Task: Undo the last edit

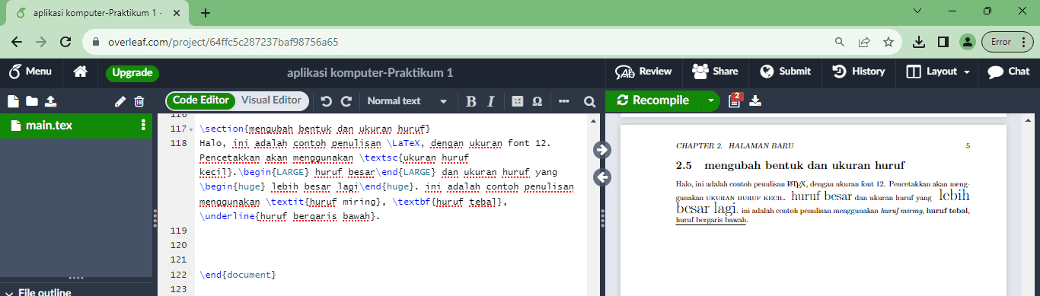Action: [327, 101]
